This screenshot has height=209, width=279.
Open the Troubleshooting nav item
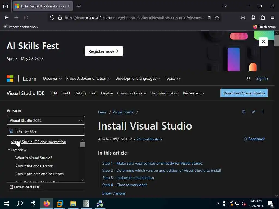coord(165,93)
